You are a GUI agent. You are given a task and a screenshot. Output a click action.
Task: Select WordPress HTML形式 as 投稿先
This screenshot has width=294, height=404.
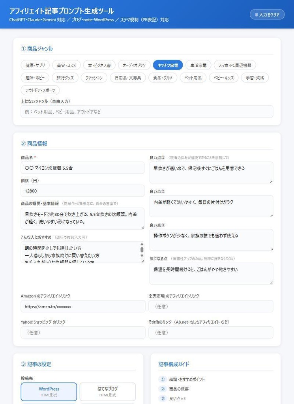tap(49, 392)
